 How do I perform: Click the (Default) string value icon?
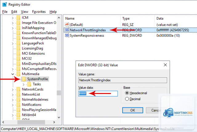point(67,25)
